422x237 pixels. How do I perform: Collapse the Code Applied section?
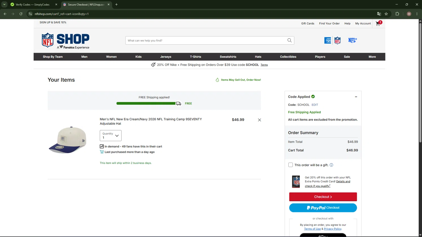tap(356, 97)
